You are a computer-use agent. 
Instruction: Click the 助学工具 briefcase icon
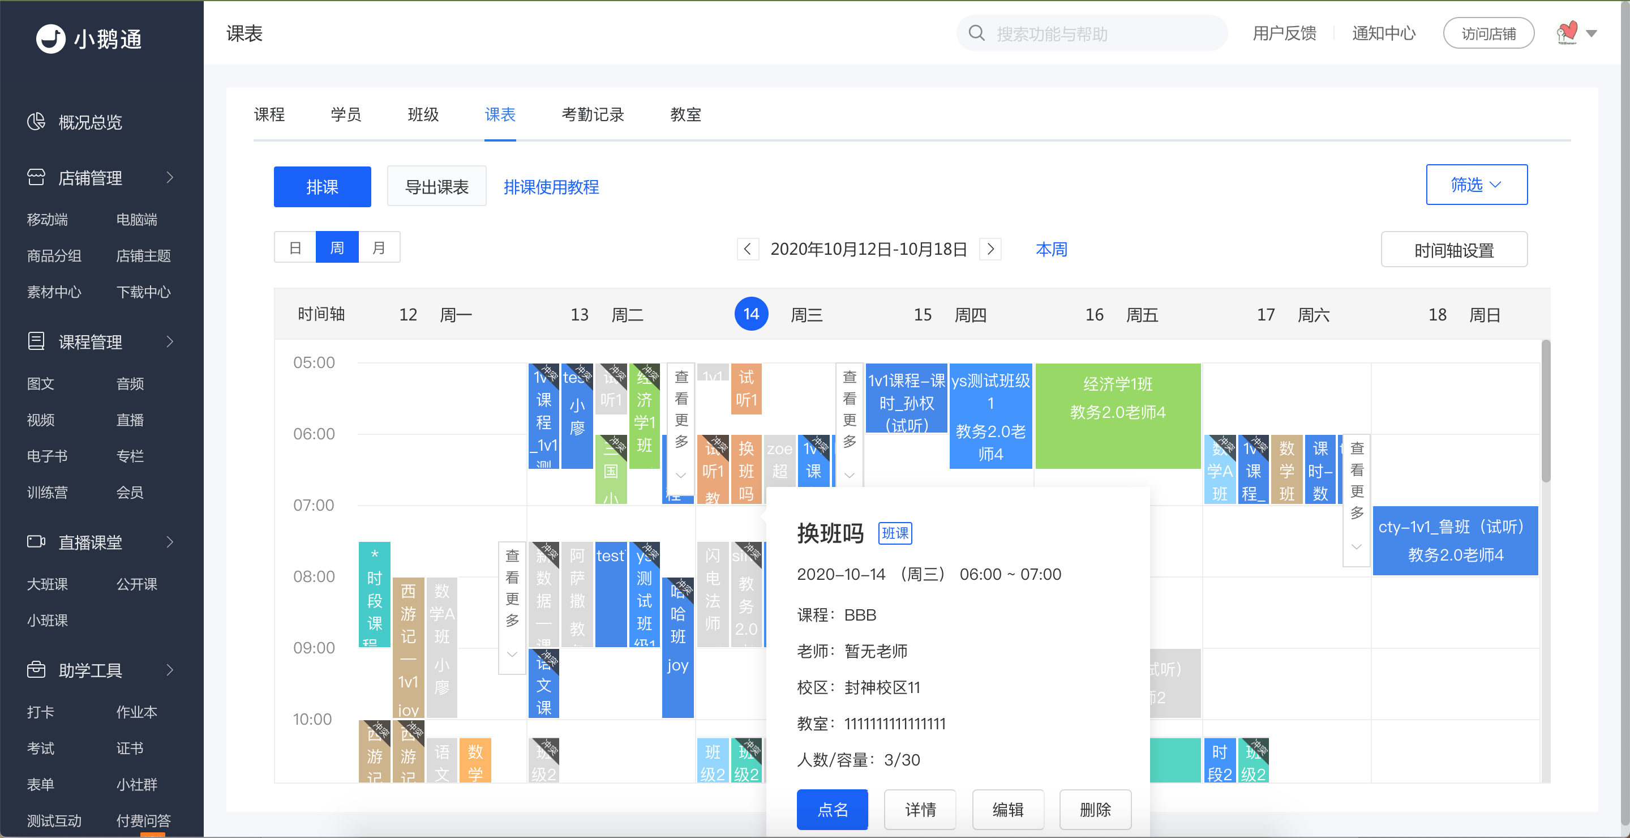click(x=36, y=670)
